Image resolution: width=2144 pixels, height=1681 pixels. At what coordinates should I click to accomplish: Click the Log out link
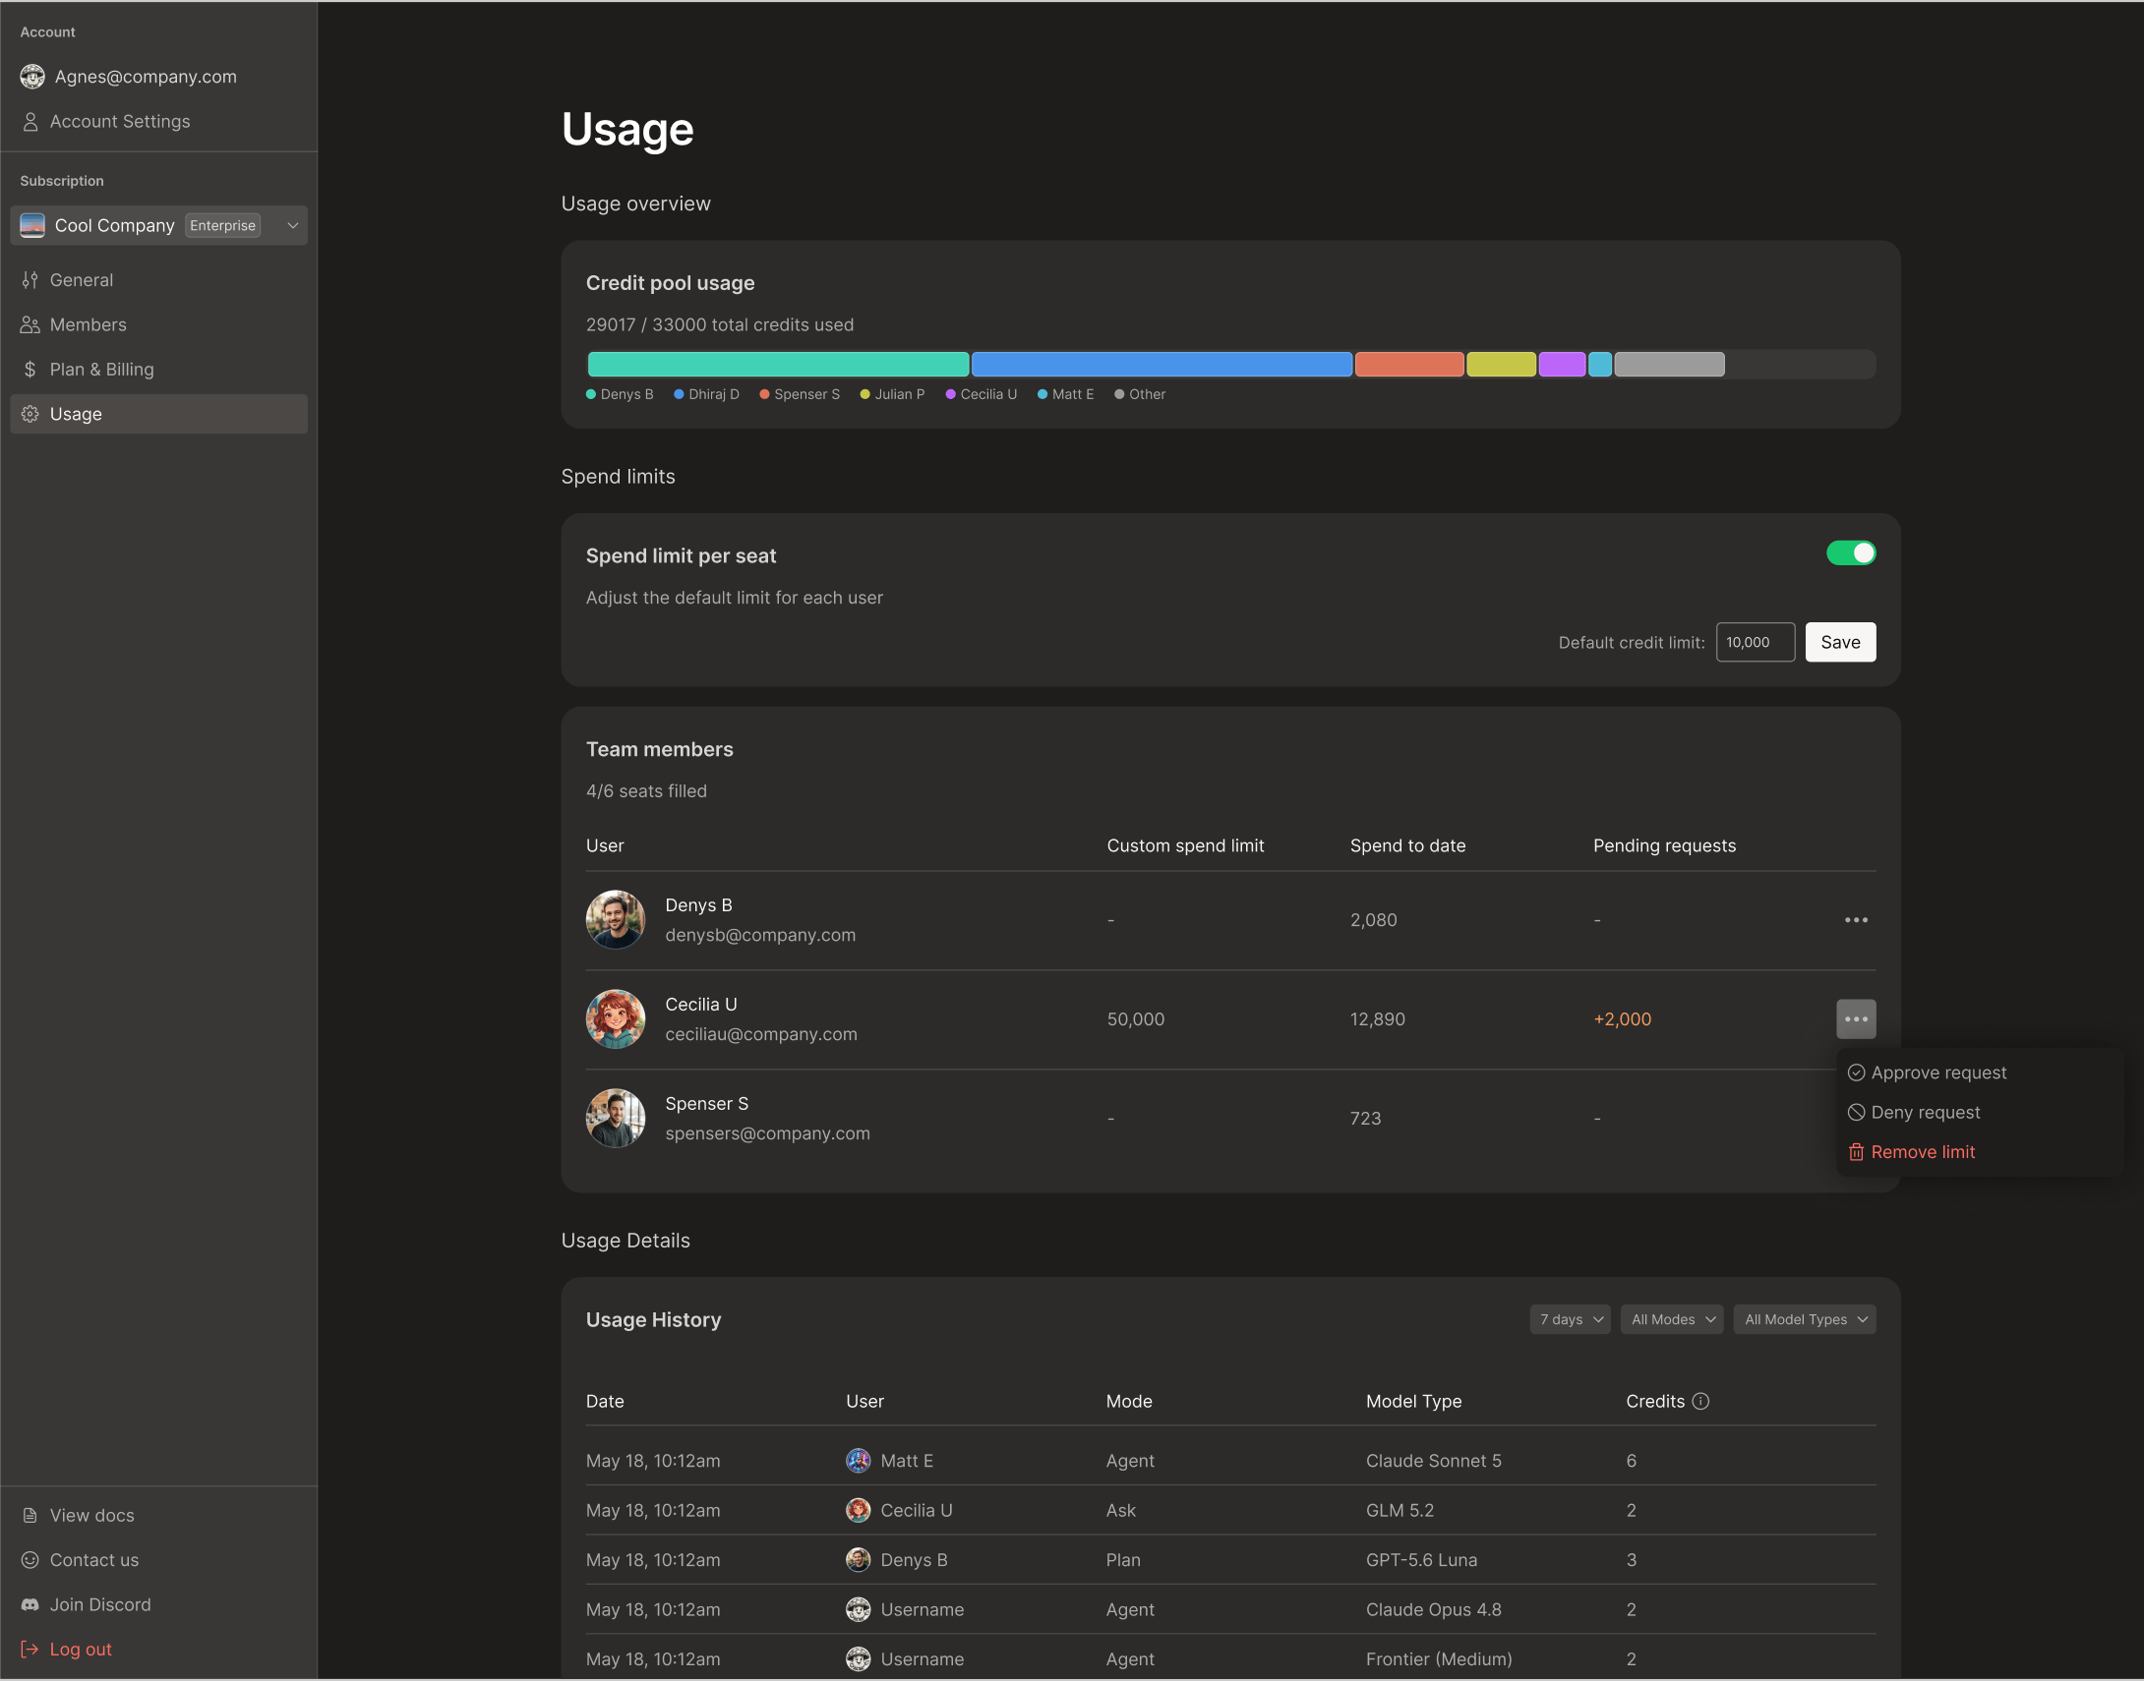(x=158, y=1650)
